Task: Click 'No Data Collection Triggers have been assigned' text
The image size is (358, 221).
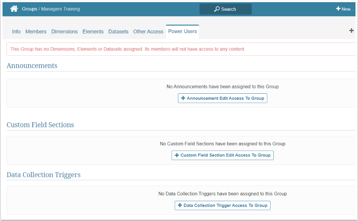Action: click(223, 194)
